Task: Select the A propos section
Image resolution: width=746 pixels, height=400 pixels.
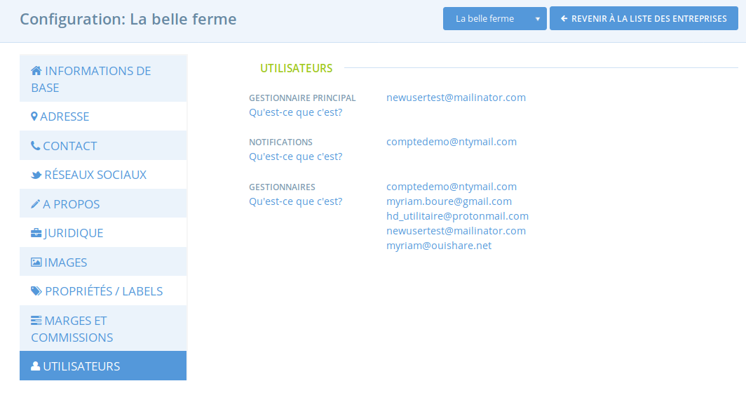Action: pyautogui.click(x=103, y=204)
